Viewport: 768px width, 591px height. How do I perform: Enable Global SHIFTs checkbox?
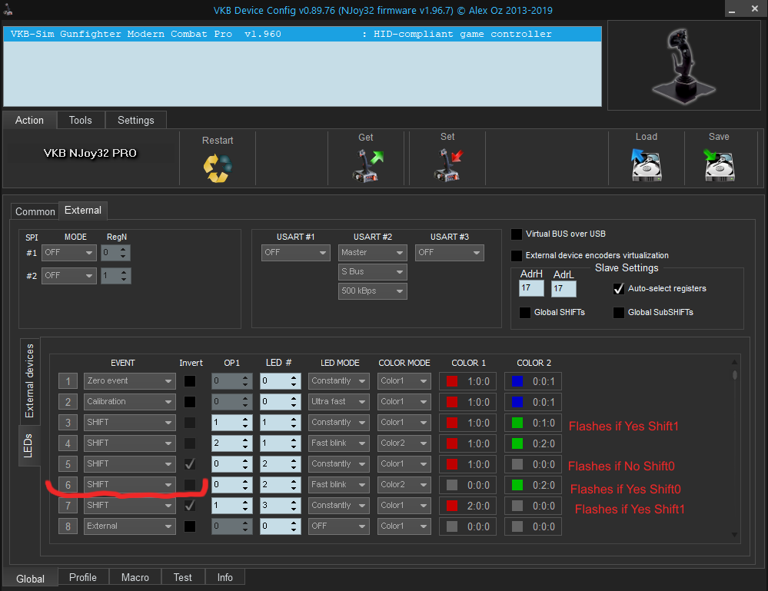click(x=524, y=312)
